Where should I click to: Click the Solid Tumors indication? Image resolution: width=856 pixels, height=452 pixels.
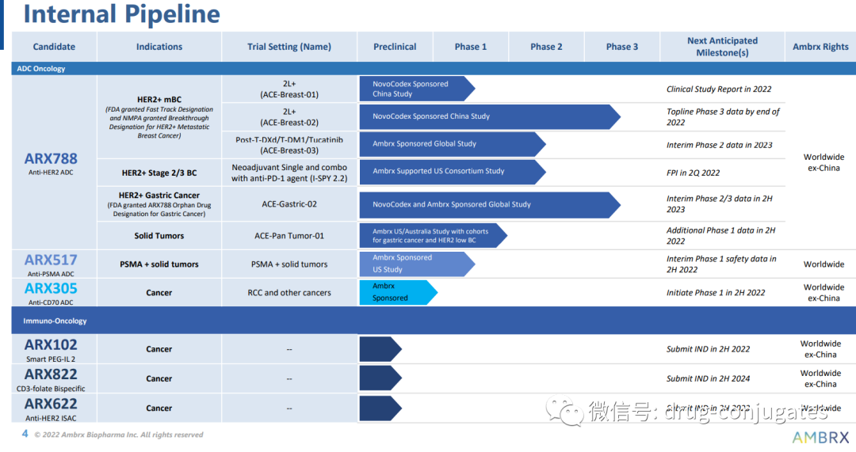pos(159,236)
